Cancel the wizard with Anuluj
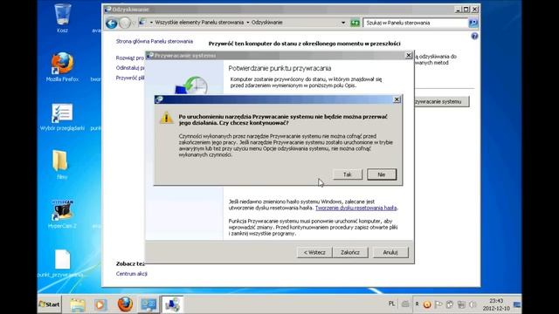Image resolution: width=559 pixels, height=314 pixels. (x=390, y=252)
